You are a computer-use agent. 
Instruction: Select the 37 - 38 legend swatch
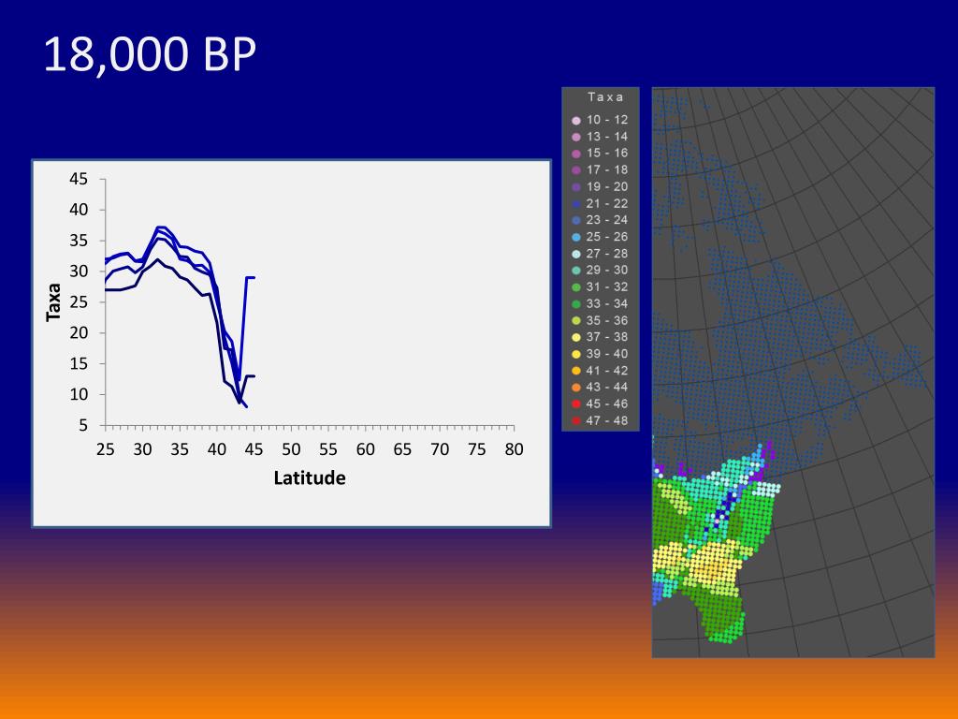[575, 337]
